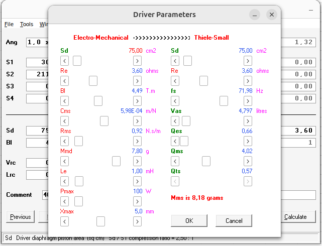Increase Xmax value with right arrow
The width and height of the screenshot is (322, 246).
pos(137,221)
